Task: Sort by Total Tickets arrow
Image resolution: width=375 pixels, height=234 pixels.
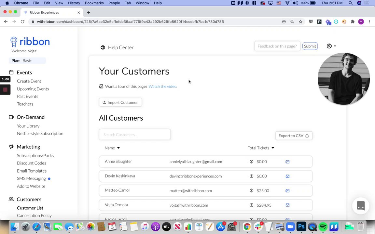Action: tap(273, 148)
